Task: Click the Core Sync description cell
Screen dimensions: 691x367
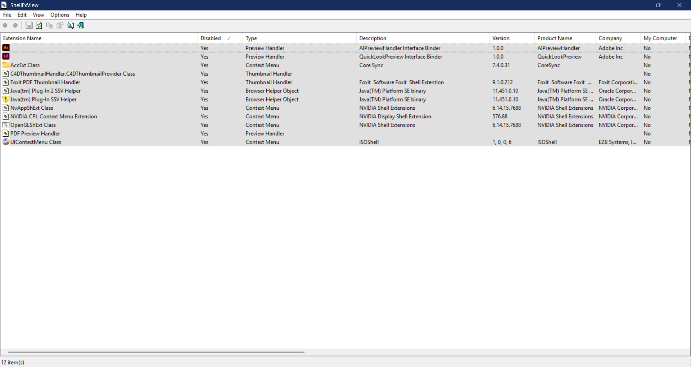Action: (371, 65)
